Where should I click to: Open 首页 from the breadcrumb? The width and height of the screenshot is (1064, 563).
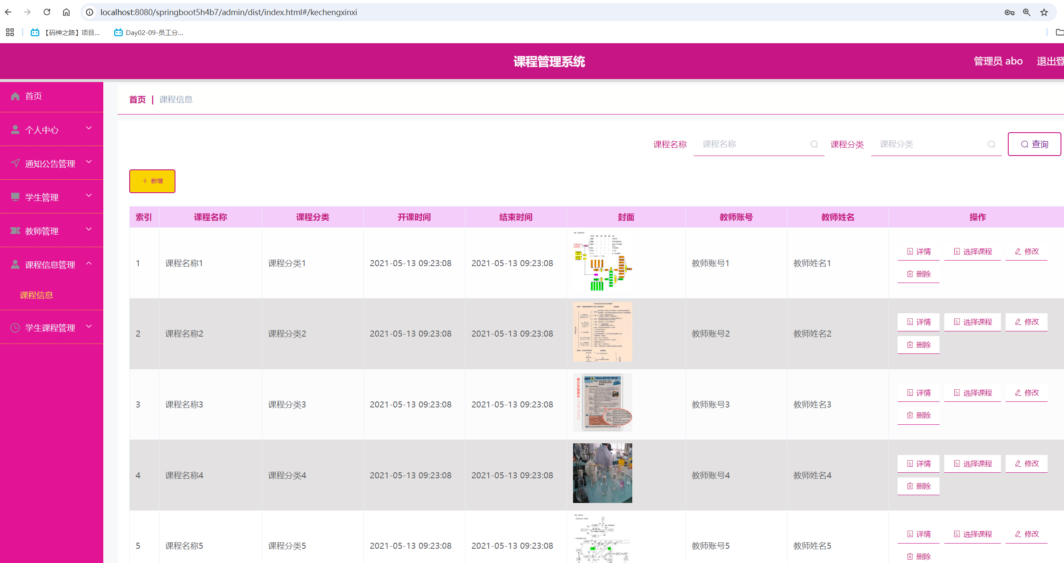pos(137,99)
